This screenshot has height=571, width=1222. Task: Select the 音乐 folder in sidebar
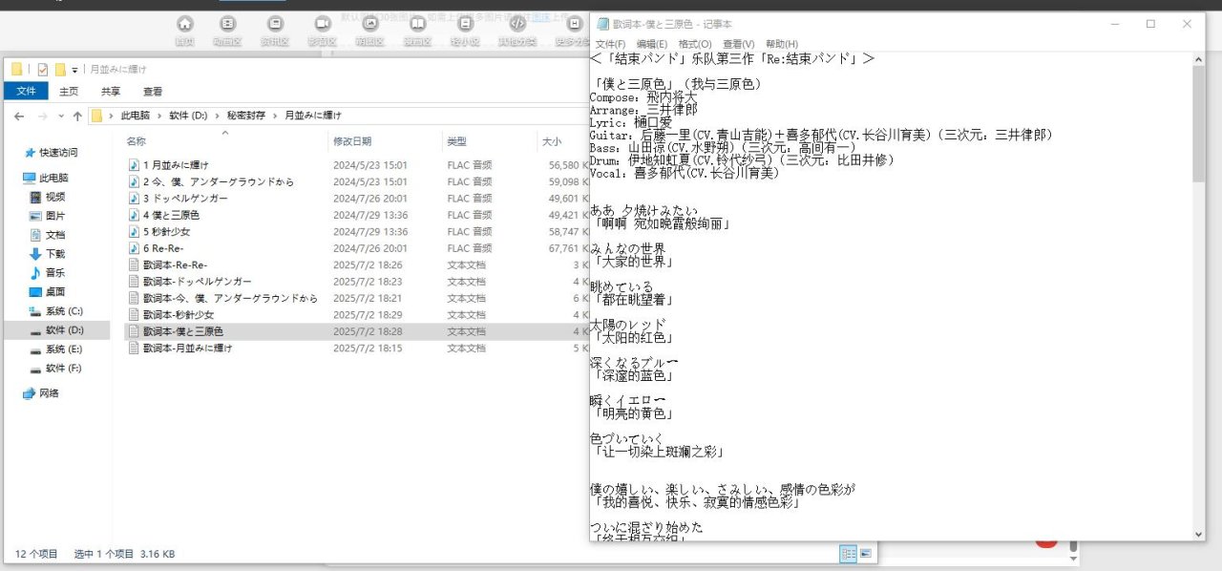[x=55, y=272]
